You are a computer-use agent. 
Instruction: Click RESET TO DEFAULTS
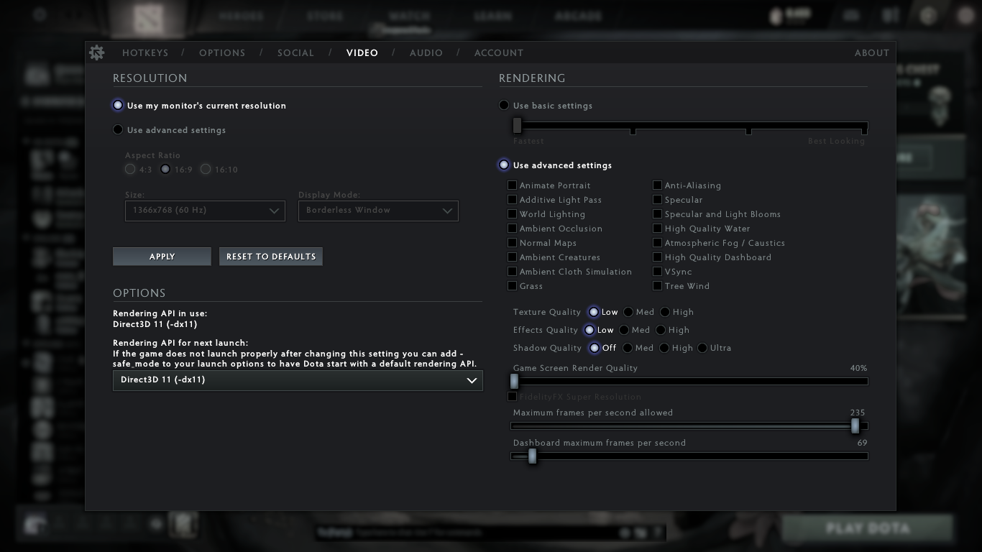pyautogui.click(x=271, y=256)
